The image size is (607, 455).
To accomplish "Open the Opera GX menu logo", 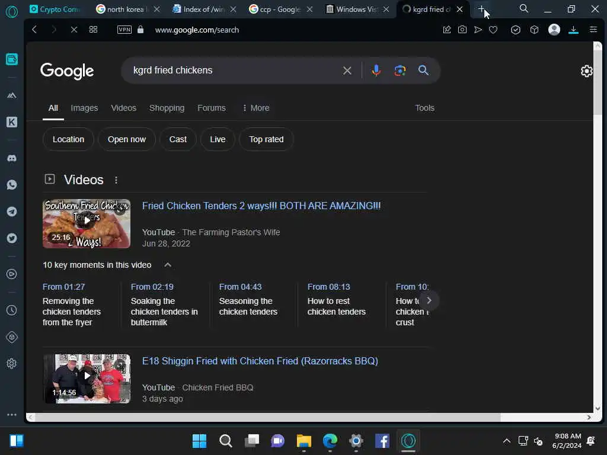I will pos(12,12).
